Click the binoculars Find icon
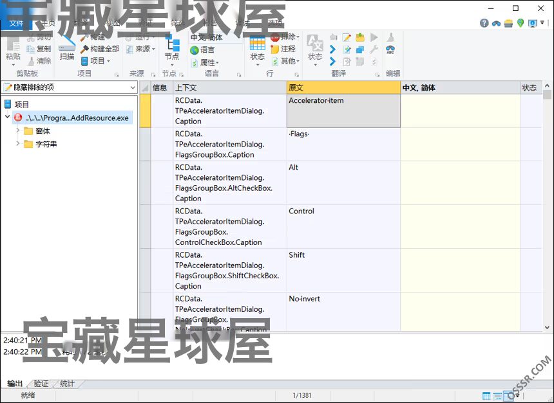This screenshot has width=554, height=403. 496,23
